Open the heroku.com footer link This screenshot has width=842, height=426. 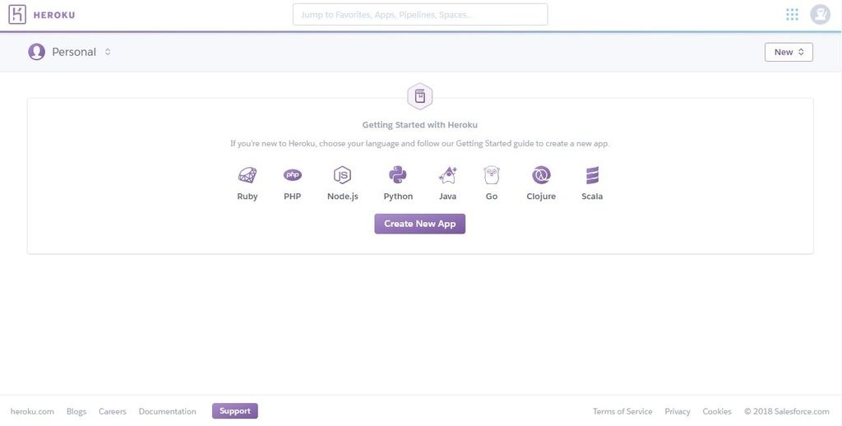(32, 411)
